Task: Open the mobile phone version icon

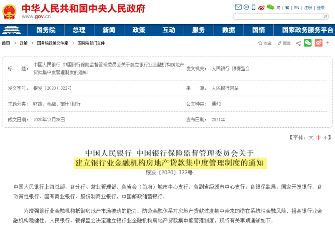Action: point(253,7)
